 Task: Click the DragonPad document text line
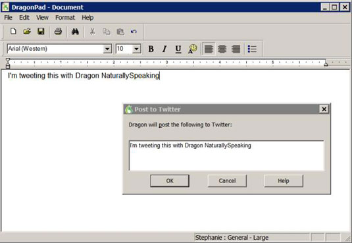coord(84,76)
